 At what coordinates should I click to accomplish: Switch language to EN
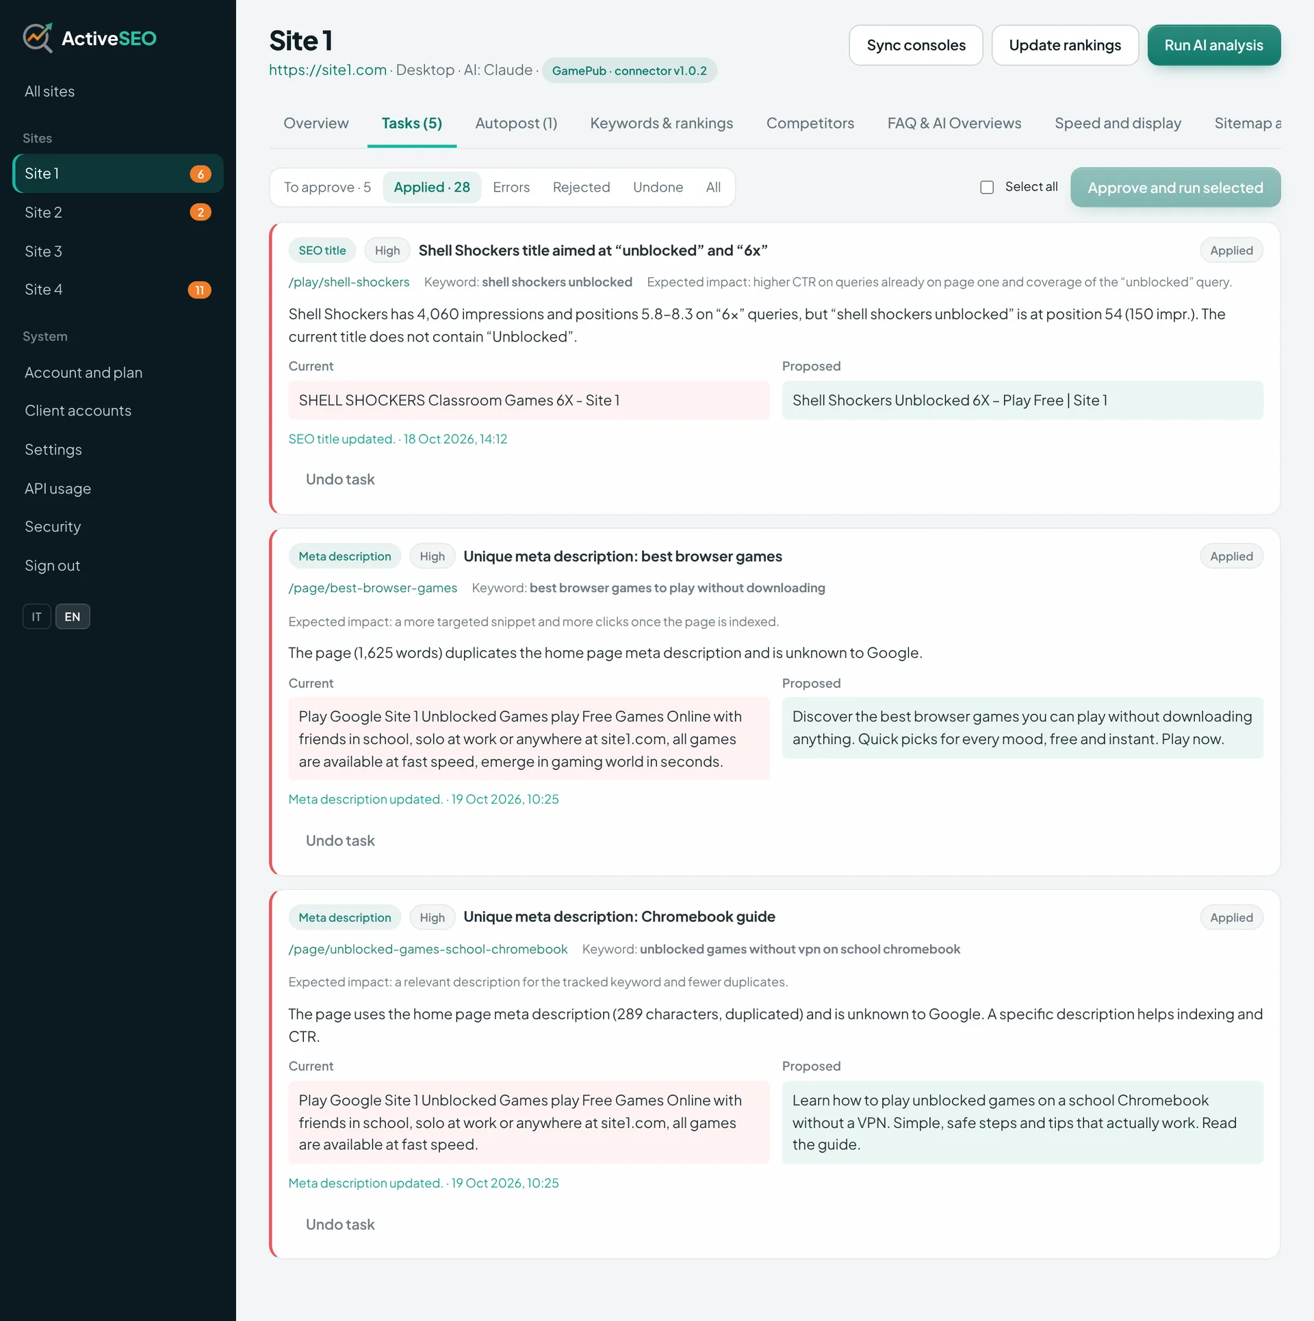coord(73,617)
